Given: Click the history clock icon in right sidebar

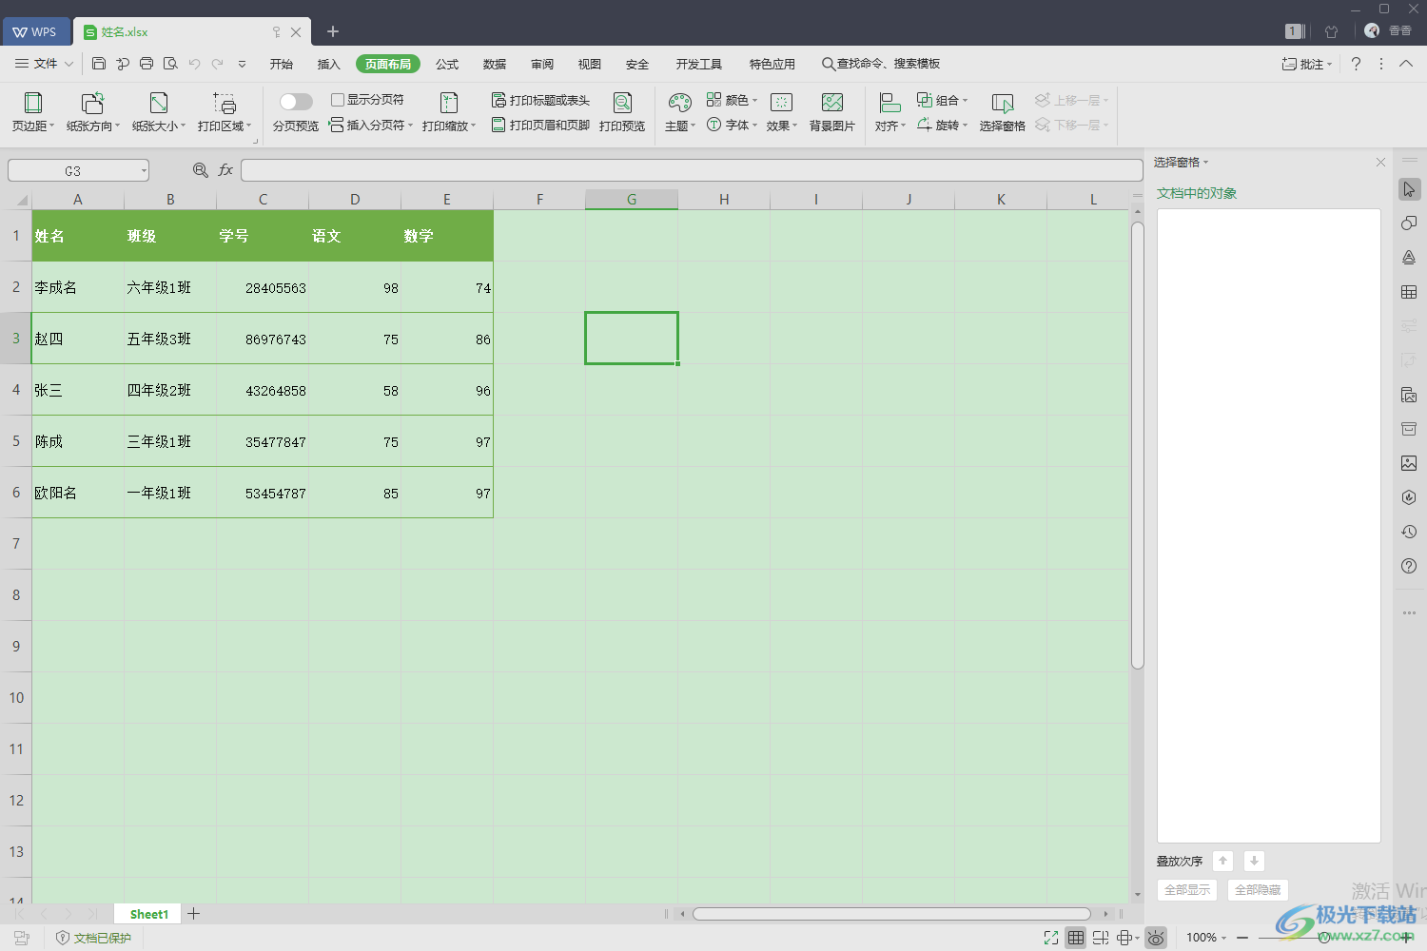Looking at the screenshot, I should [x=1409, y=532].
